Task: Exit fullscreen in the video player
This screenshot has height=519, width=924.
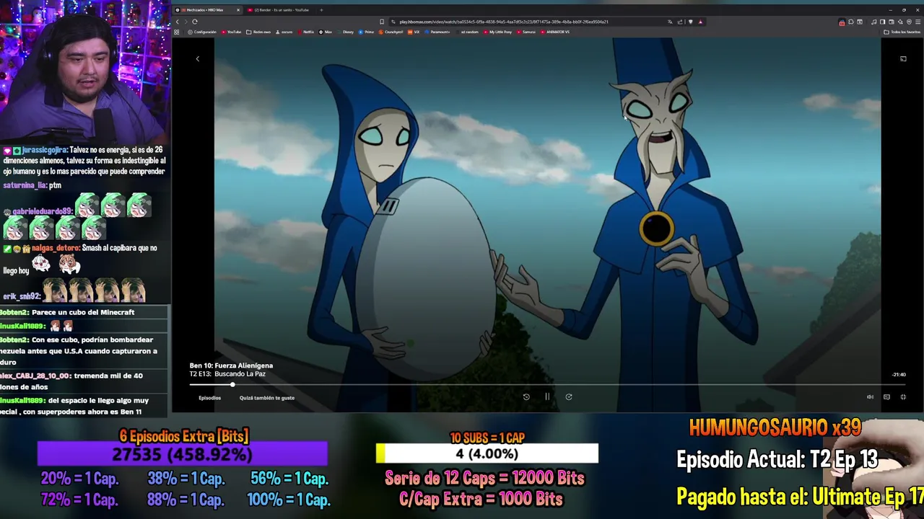Action: click(903, 396)
